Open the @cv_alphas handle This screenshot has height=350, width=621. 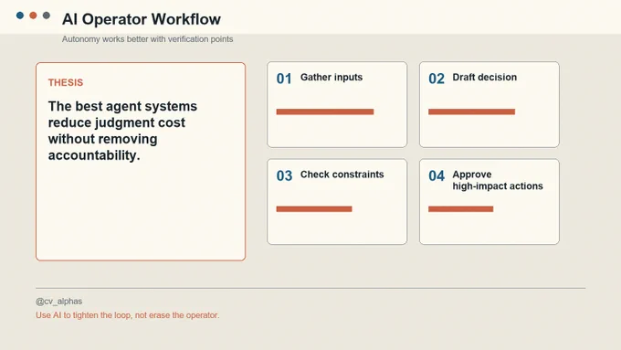click(59, 302)
